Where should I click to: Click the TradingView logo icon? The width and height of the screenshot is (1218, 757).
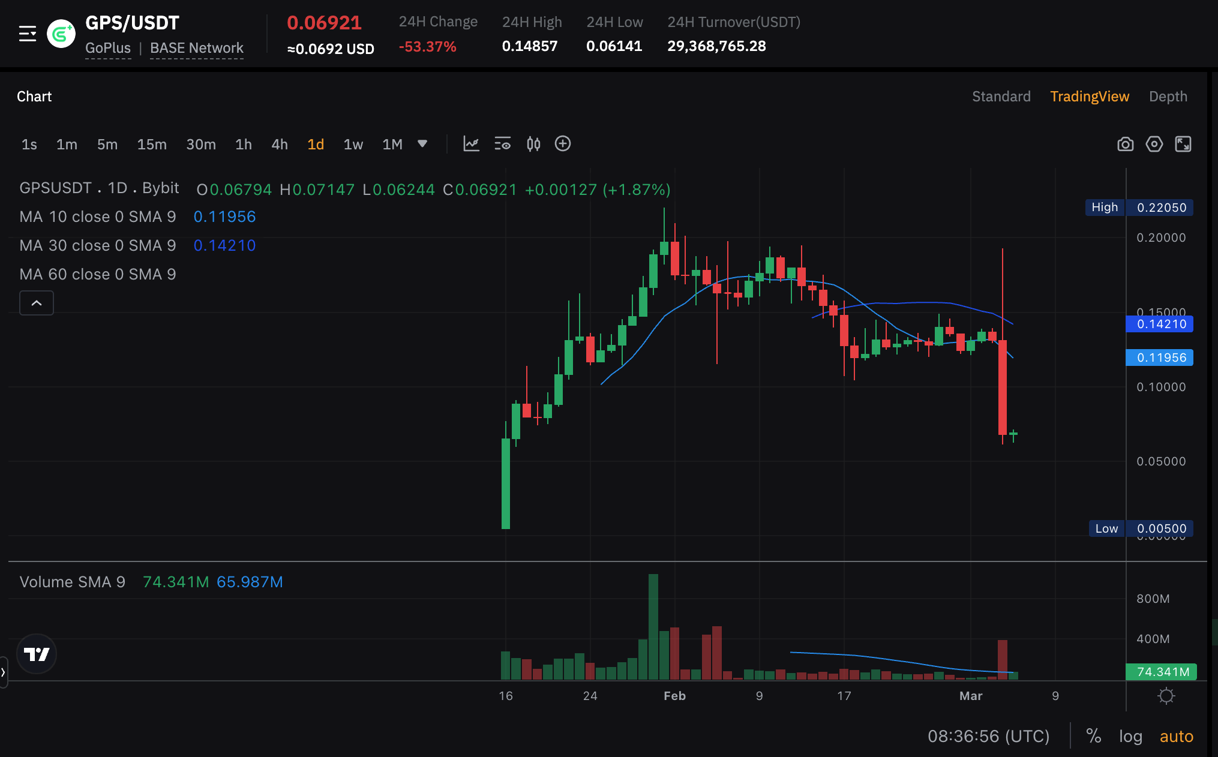tap(37, 654)
